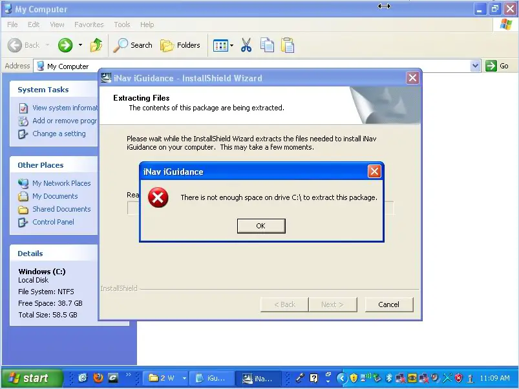Click the 'File System: NTFS' detail
The width and height of the screenshot is (519, 389).
[x=46, y=292]
